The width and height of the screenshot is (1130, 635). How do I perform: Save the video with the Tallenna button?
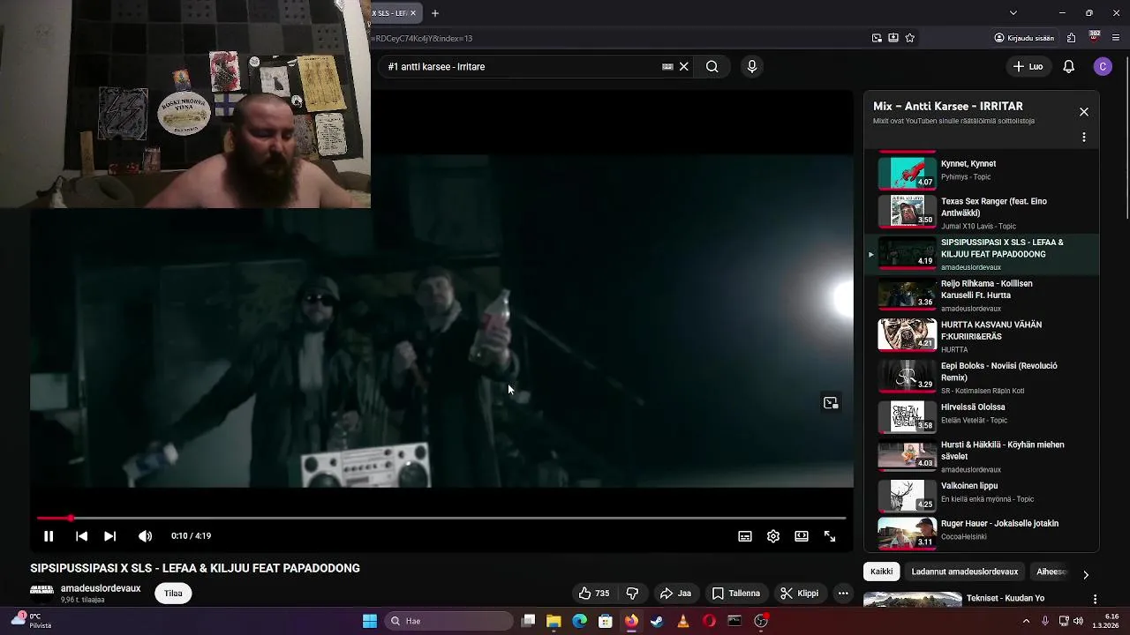(736, 594)
